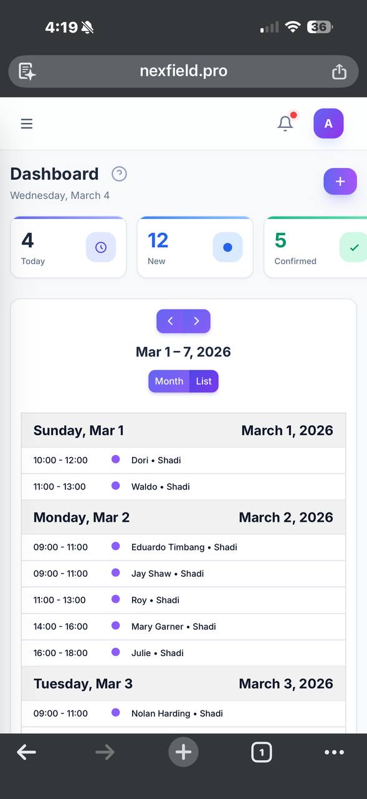
Task: Click the clock icon on the Today card
Action: coord(100,247)
